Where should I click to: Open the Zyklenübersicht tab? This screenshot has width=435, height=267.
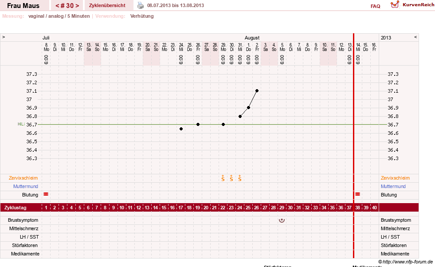tap(107, 6)
